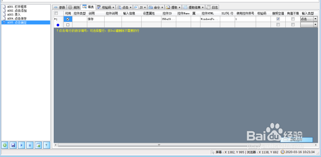Click the clock icon in status bar
Screen dimensions: 321x157
pyautogui.click(x=283, y=152)
